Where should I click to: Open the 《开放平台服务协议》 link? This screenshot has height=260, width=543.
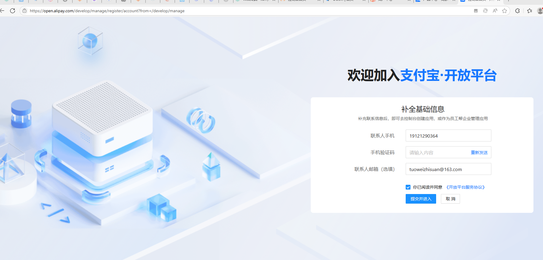(x=465, y=187)
